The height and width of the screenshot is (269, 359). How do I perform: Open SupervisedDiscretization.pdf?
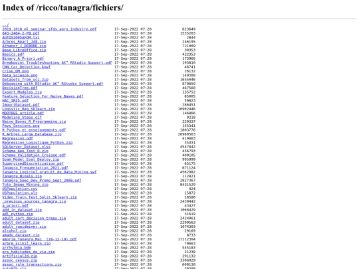[33, 163]
